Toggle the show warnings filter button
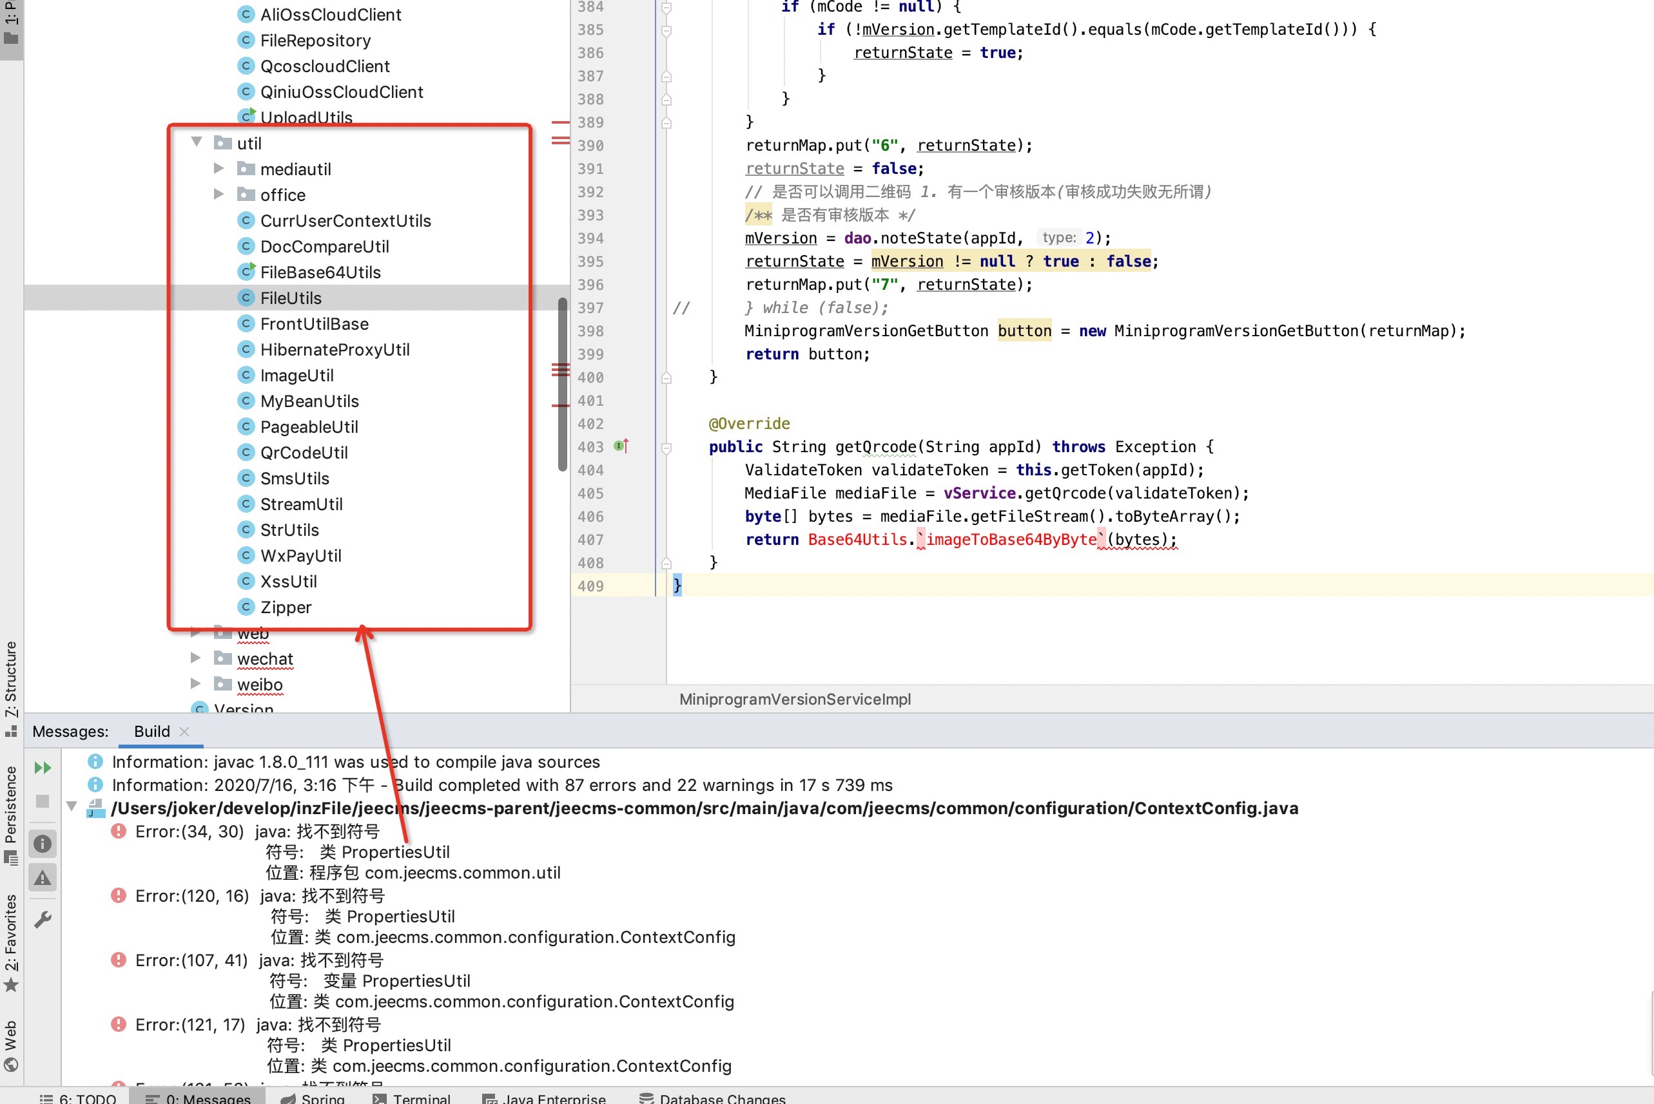 click(43, 878)
